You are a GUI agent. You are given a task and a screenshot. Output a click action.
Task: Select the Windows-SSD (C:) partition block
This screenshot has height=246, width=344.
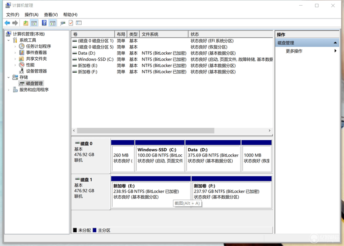[160, 156]
